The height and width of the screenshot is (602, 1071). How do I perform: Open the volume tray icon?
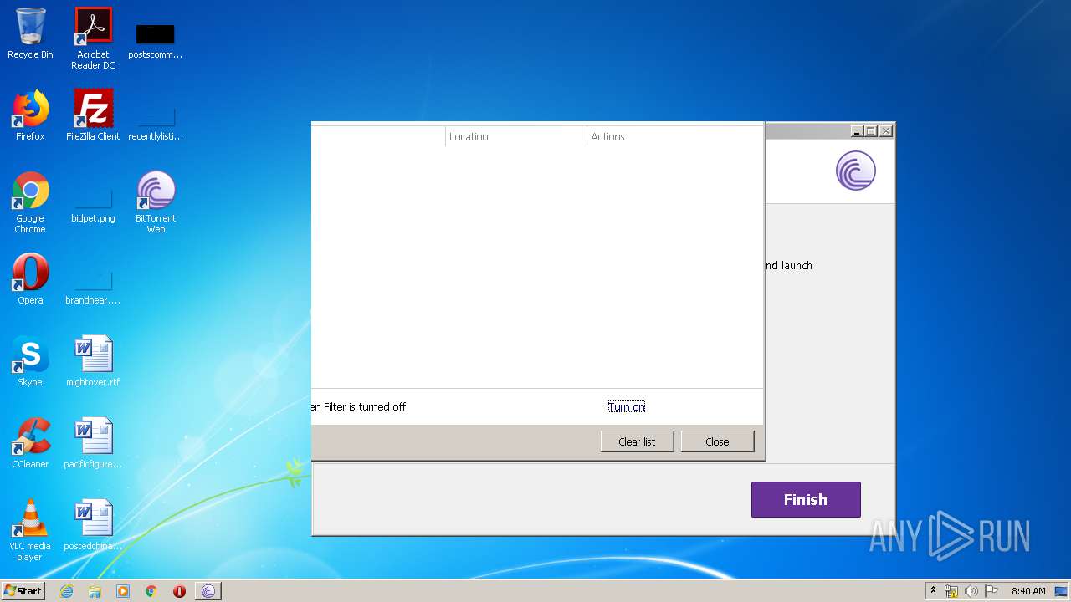pyautogui.click(x=971, y=591)
